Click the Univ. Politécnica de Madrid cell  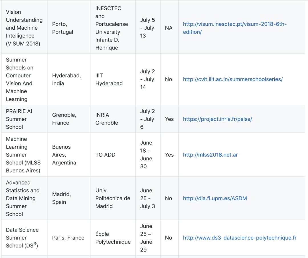click(x=113, y=198)
